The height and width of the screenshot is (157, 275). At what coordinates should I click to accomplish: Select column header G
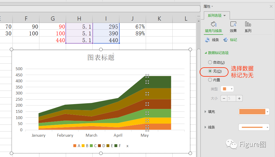[53, 19]
